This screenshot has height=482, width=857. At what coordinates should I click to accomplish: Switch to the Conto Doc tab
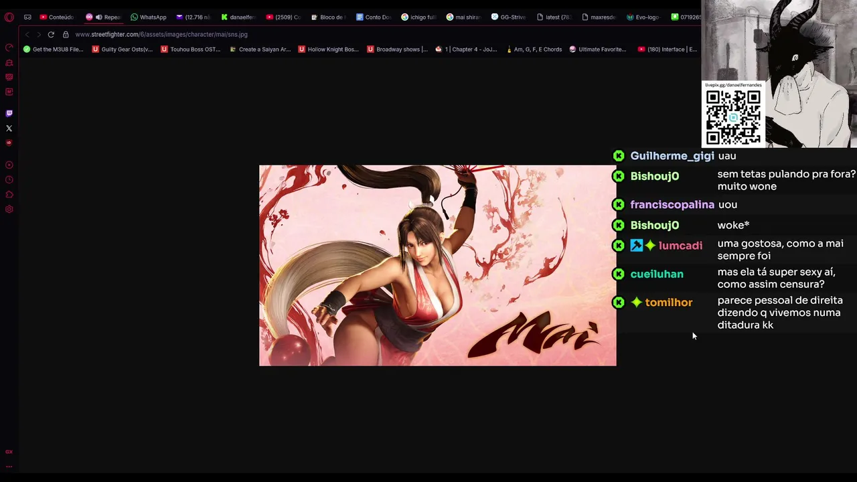tap(374, 17)
